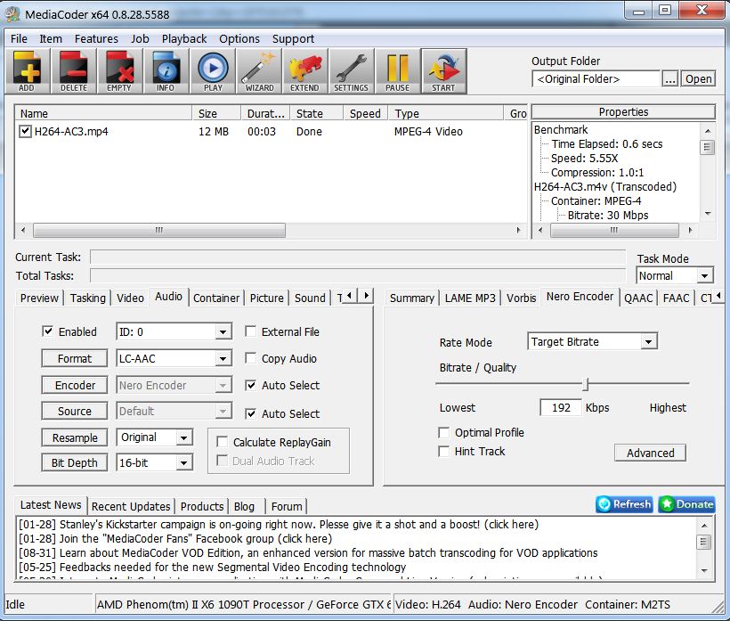Click the EMPTY list toolbar icon
730x621 pixels.
[x=119, y=71]
